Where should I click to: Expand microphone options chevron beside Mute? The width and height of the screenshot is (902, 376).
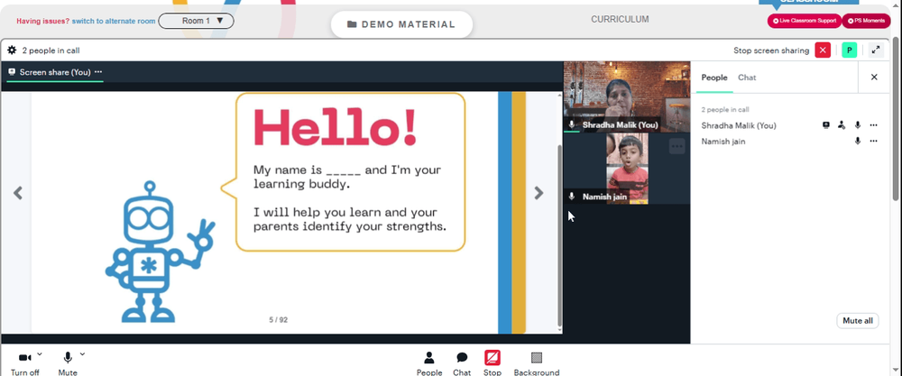tap(82, 354)
